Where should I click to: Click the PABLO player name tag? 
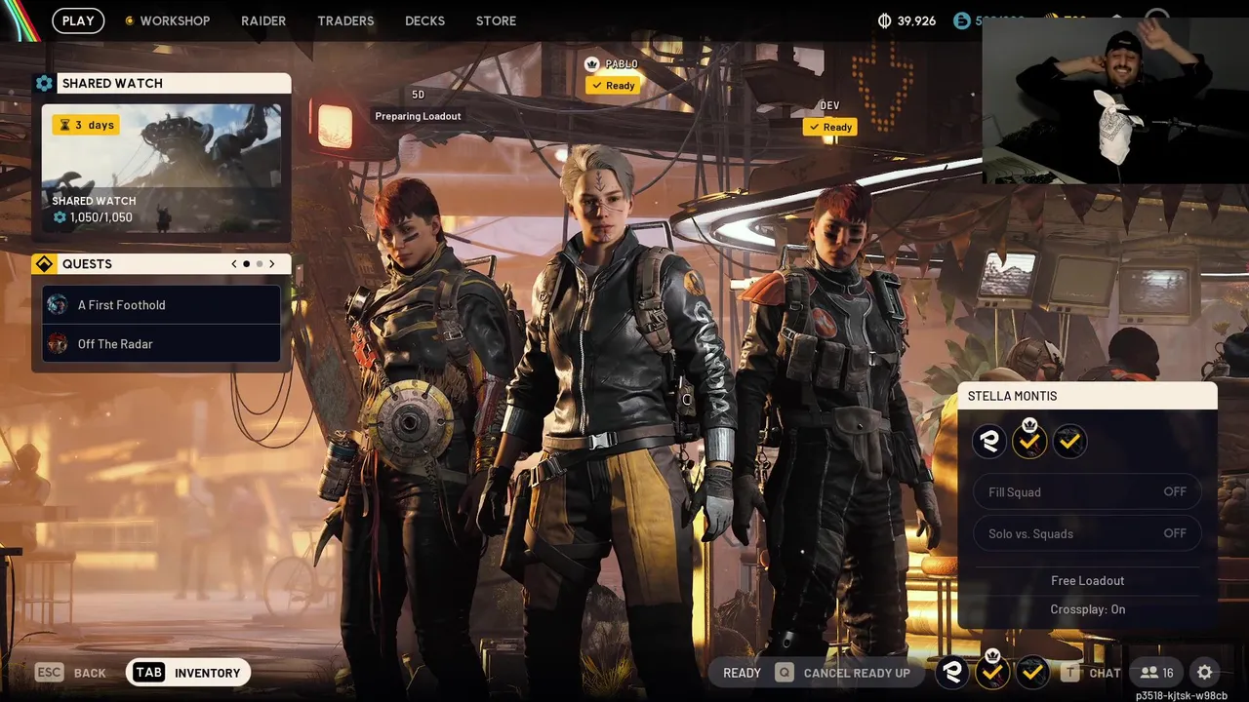[x=621, y=64]
